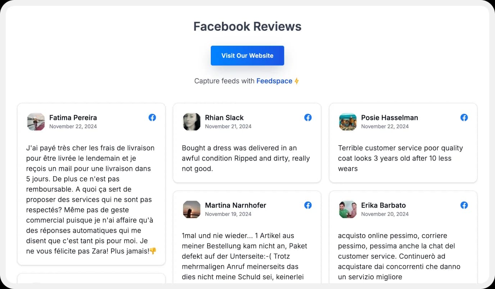This screenshot has height=289, width=495.
Task: Click the thumbs-down emoji in Fatima's review
Action: point(153,251)
